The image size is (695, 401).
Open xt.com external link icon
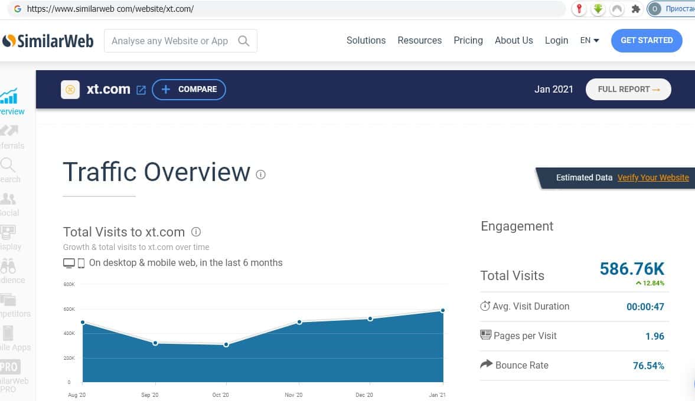(141, 90)
